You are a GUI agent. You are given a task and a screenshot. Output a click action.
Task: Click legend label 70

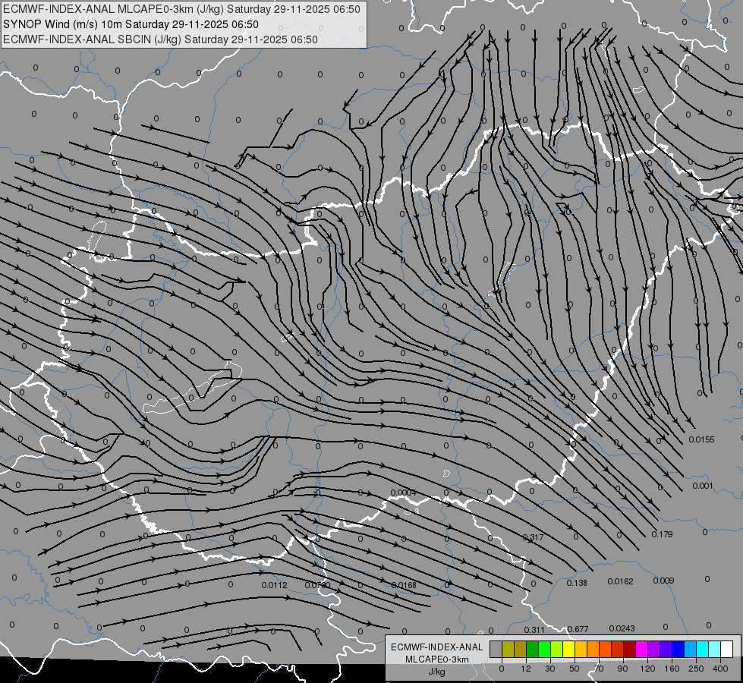(599, 669)
